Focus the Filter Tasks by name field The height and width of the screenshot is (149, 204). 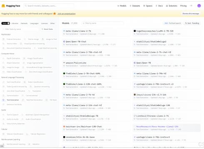(20, 29)
